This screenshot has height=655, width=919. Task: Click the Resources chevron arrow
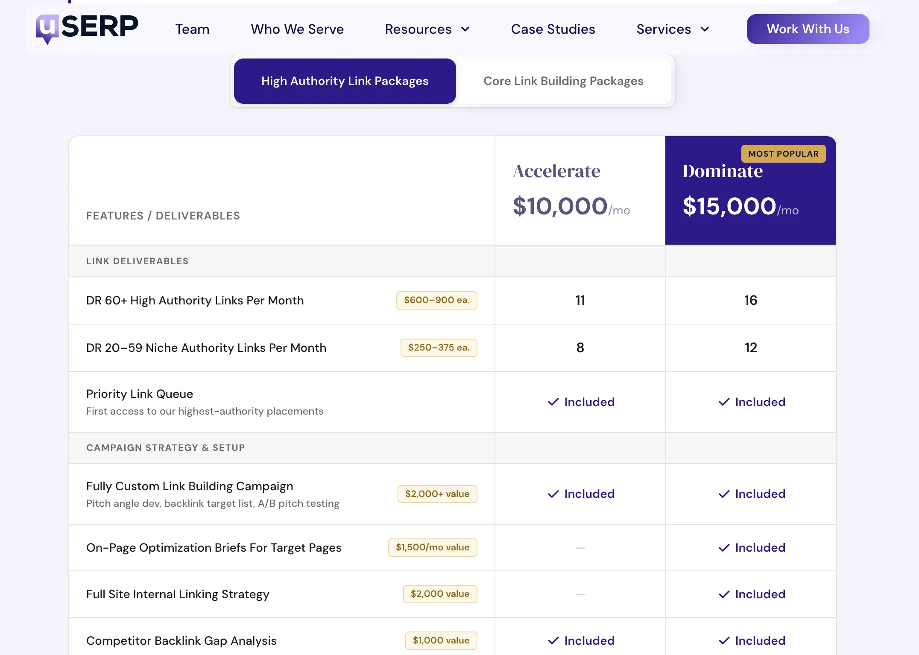tap(465, 29)
